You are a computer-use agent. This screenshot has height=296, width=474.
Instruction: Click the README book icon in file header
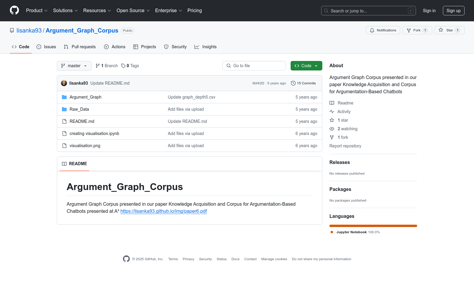[x=64, y=164]
